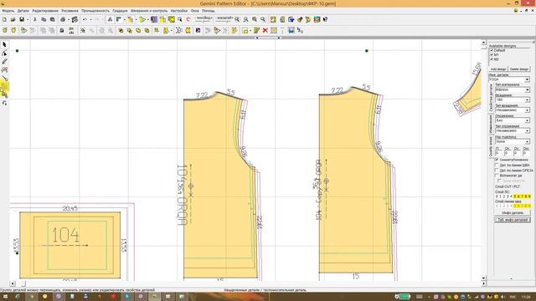Click the green play-arrow icon in top toolbar
Image resolution: width=536 pixels, height=301 pixels.
point(142,20)
